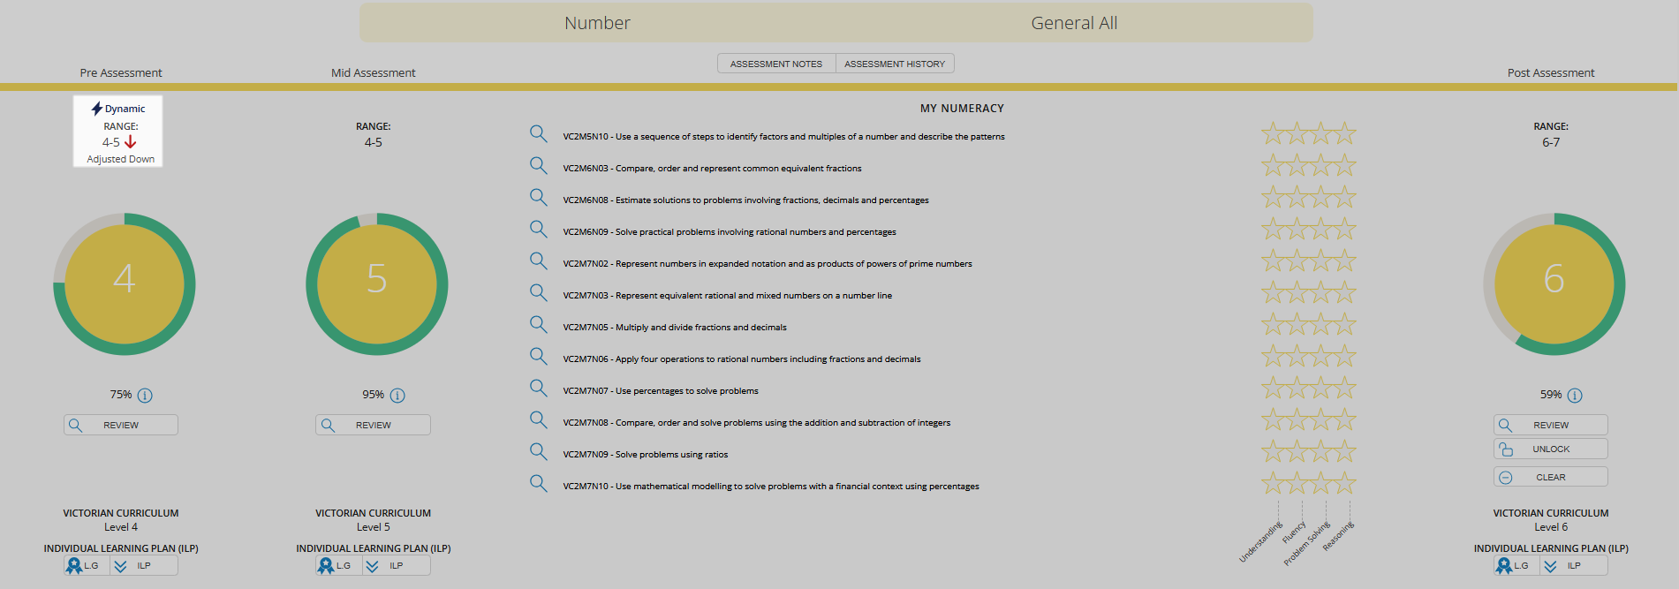Click info icon next to 59% Post Assessment
The height and width of the screenshot is (589, 1679).
pyautogui.click(x=1575, y=396)
